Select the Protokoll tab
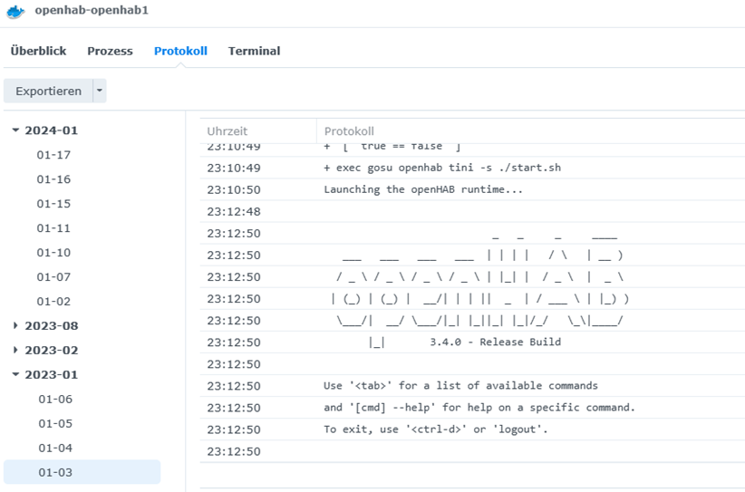 click(x=180, y=51)
